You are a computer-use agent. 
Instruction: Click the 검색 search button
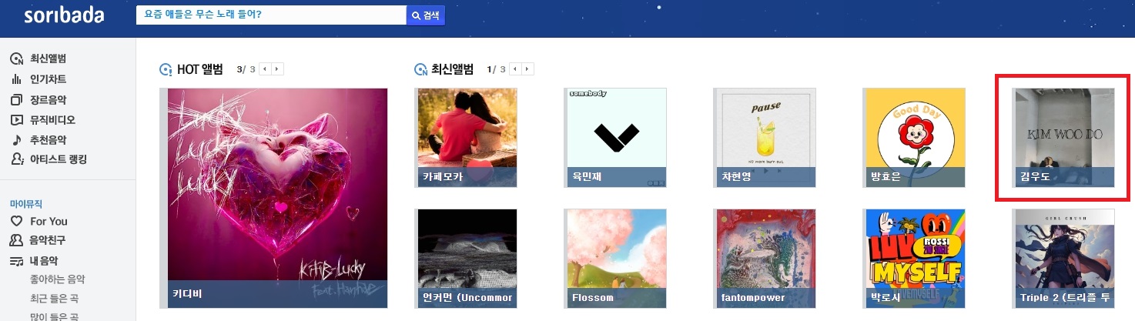tap(426, 15)
